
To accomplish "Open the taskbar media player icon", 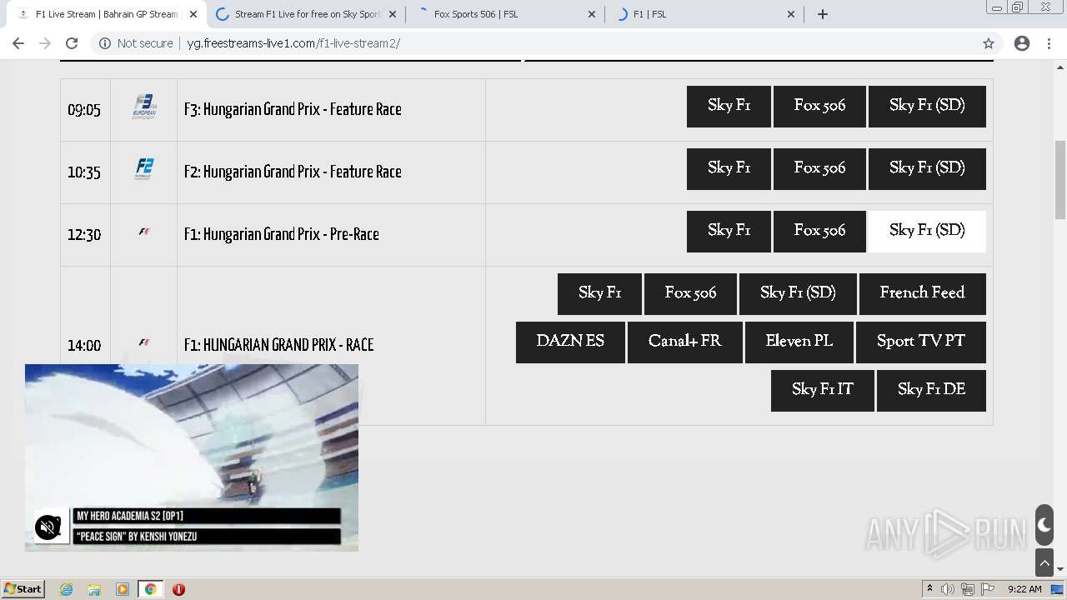I will point(123,589).
